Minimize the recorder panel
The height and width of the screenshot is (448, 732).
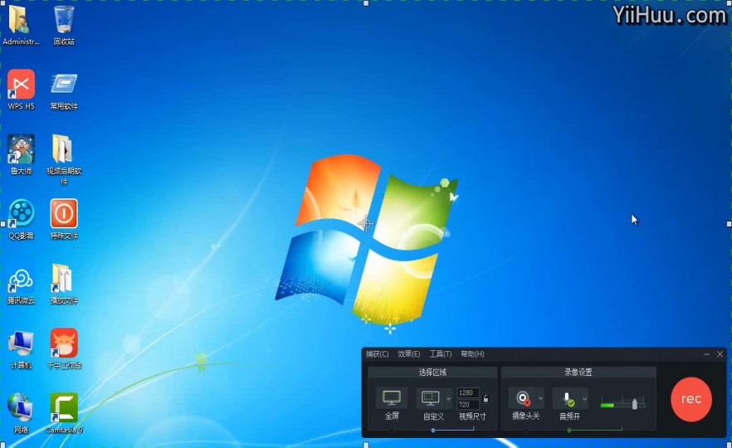click(707, 354)
